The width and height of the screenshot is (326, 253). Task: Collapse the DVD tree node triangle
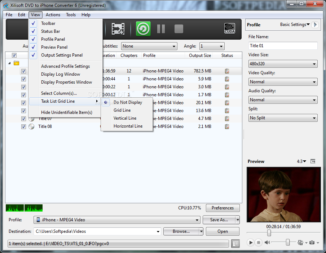coord(9,63)
